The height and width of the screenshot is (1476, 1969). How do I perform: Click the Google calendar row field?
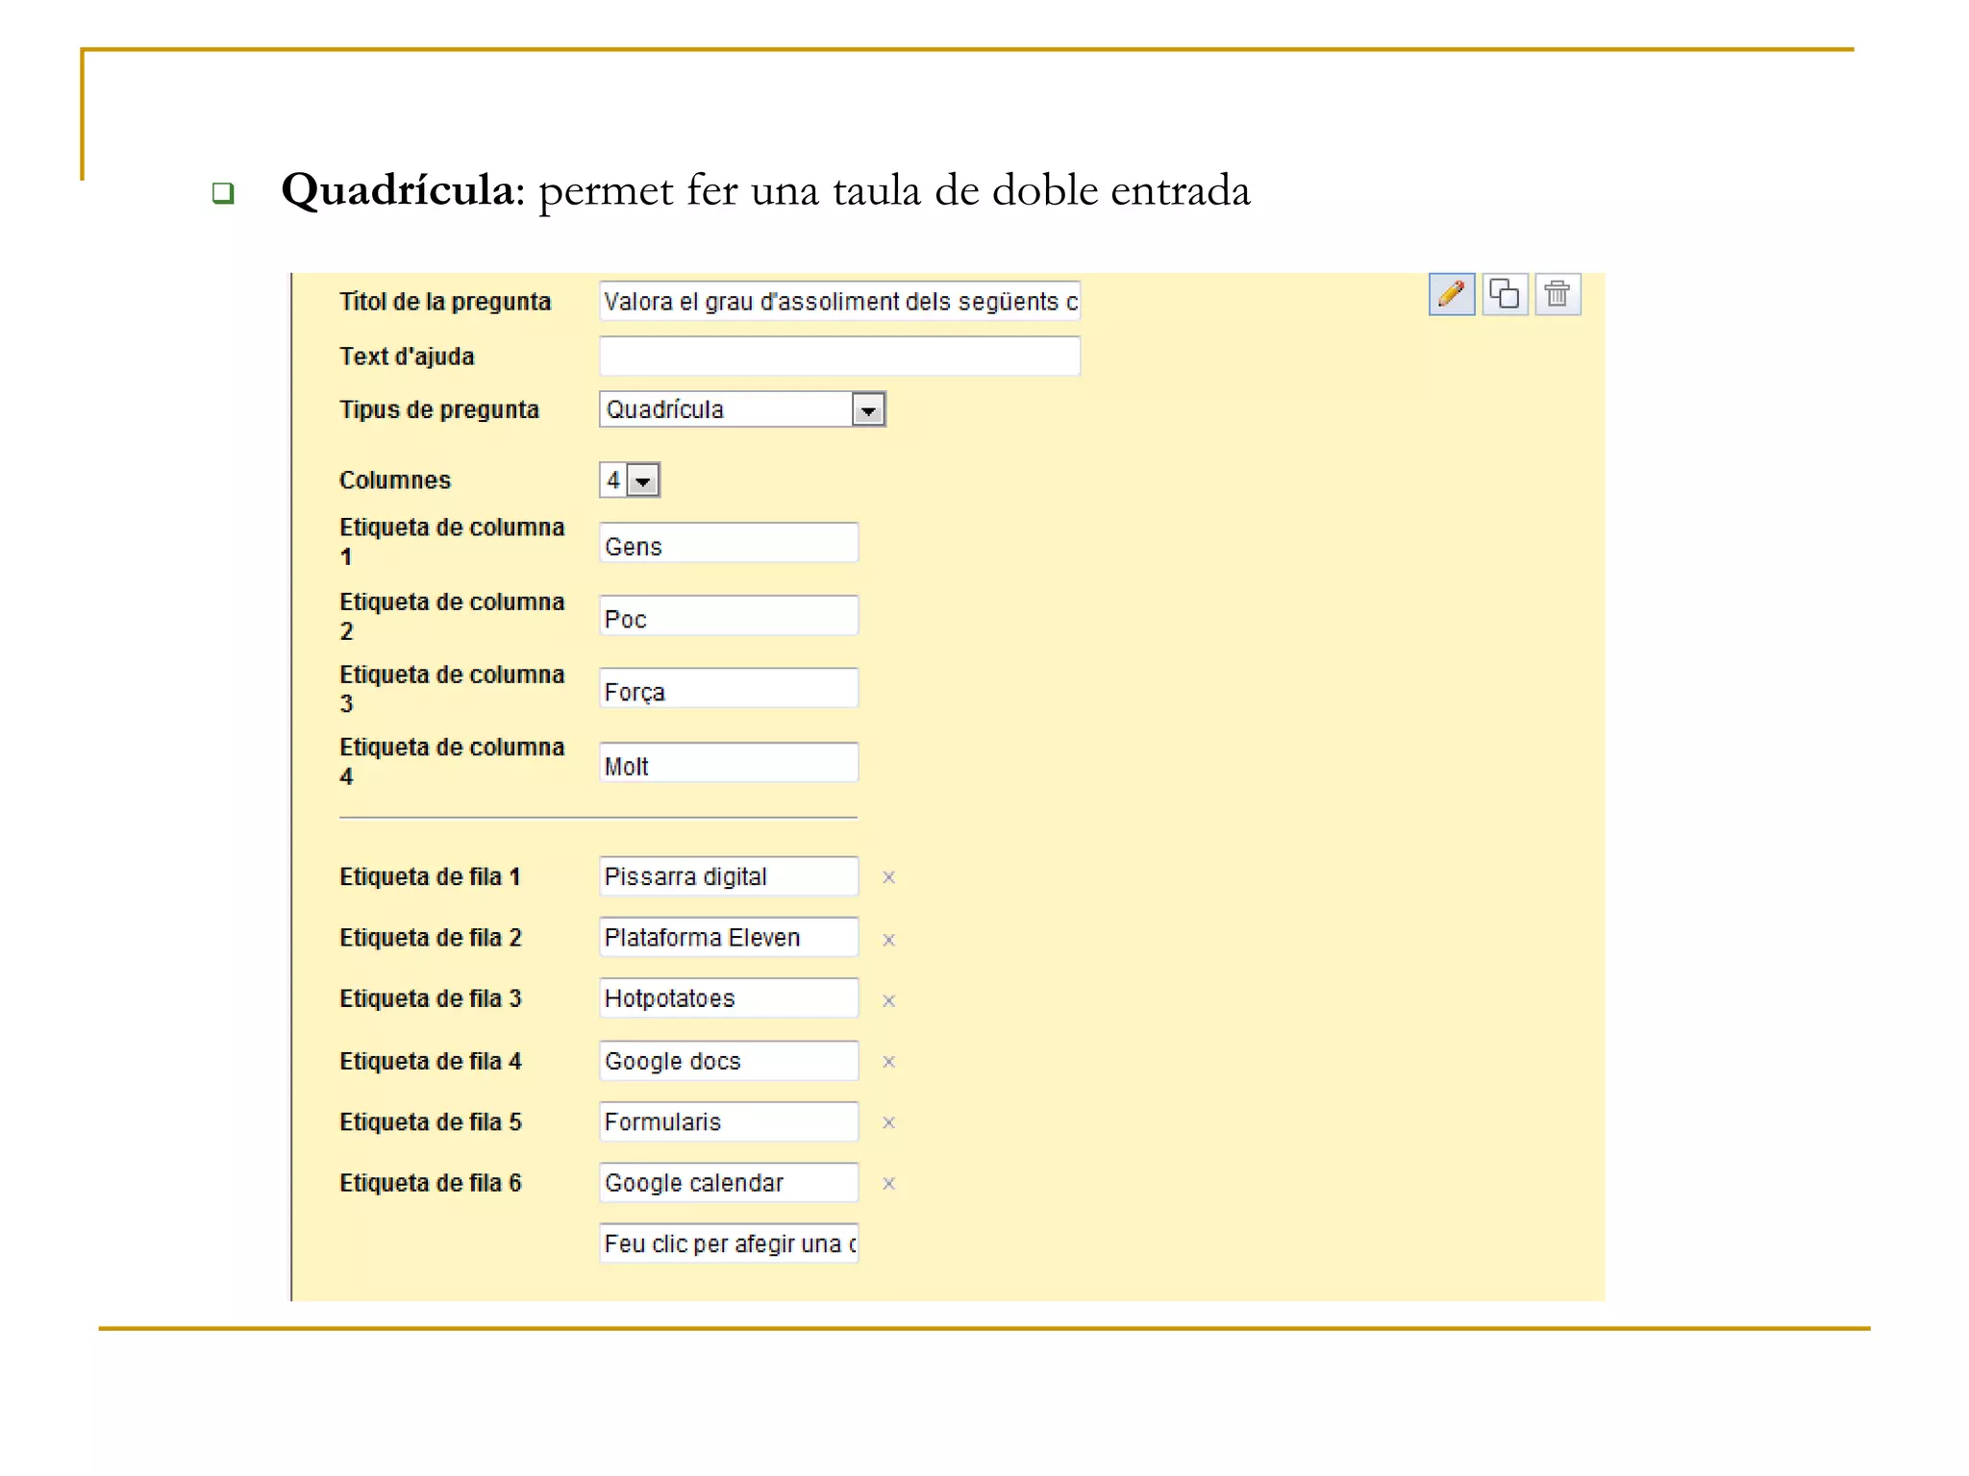(728, 1183)
